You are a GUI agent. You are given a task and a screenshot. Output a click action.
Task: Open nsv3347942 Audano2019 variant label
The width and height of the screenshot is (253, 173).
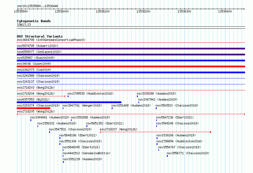[158, 99]
